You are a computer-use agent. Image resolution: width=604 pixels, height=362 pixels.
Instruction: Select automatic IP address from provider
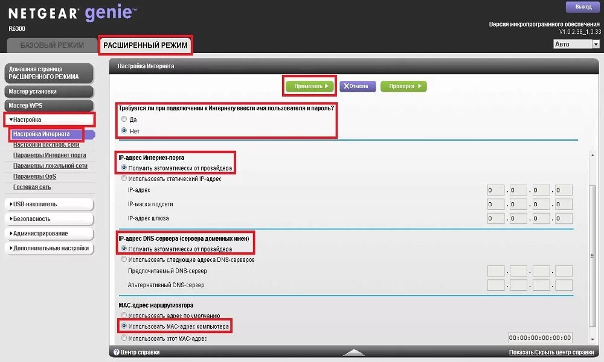click(x=124, y=168)
